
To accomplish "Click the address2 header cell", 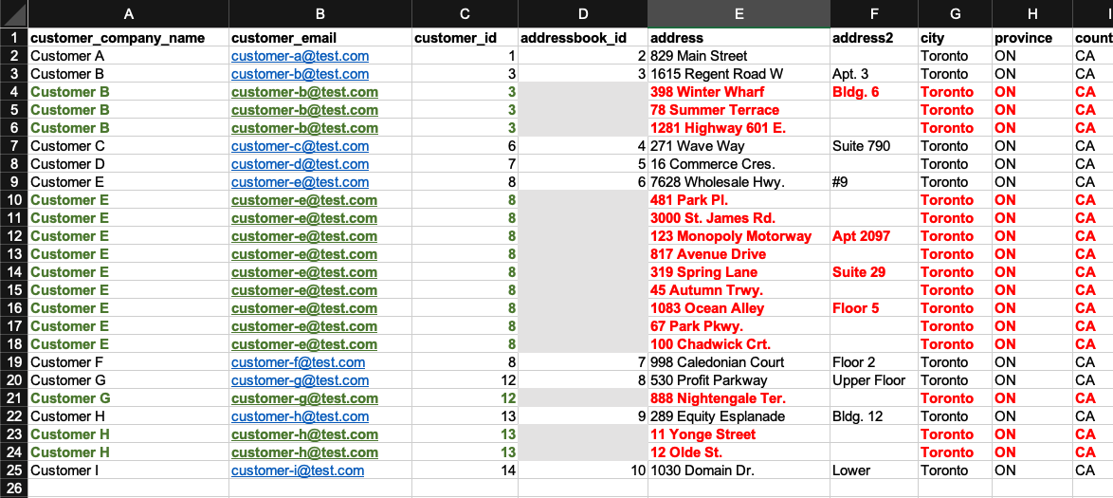I will (x=874, y=38).
